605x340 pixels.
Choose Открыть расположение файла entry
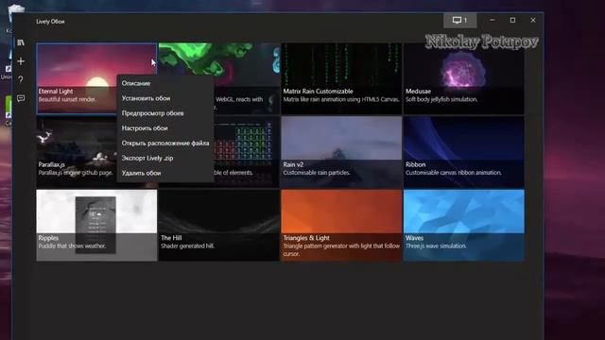[x=164, y=143]
